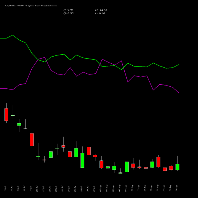Select the close value 'C: 9.95'
Screen dimensions: 198x198
tap(69, 10)
